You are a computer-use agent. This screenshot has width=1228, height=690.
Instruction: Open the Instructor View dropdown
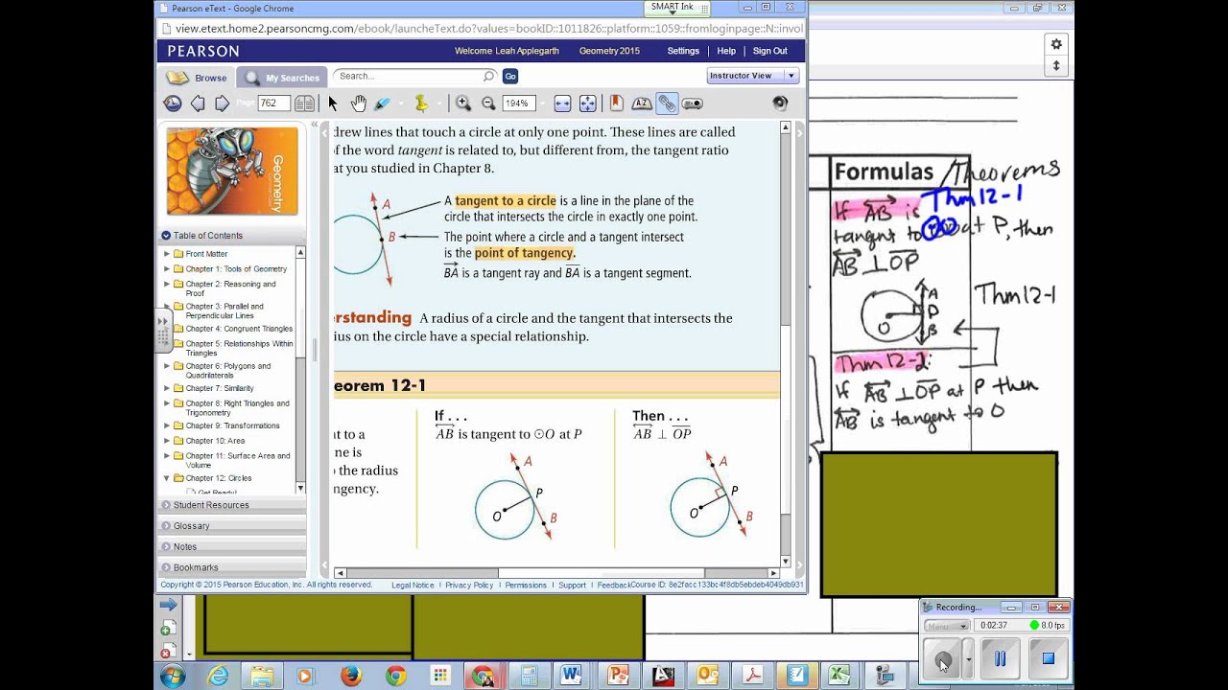pos(753,76)
